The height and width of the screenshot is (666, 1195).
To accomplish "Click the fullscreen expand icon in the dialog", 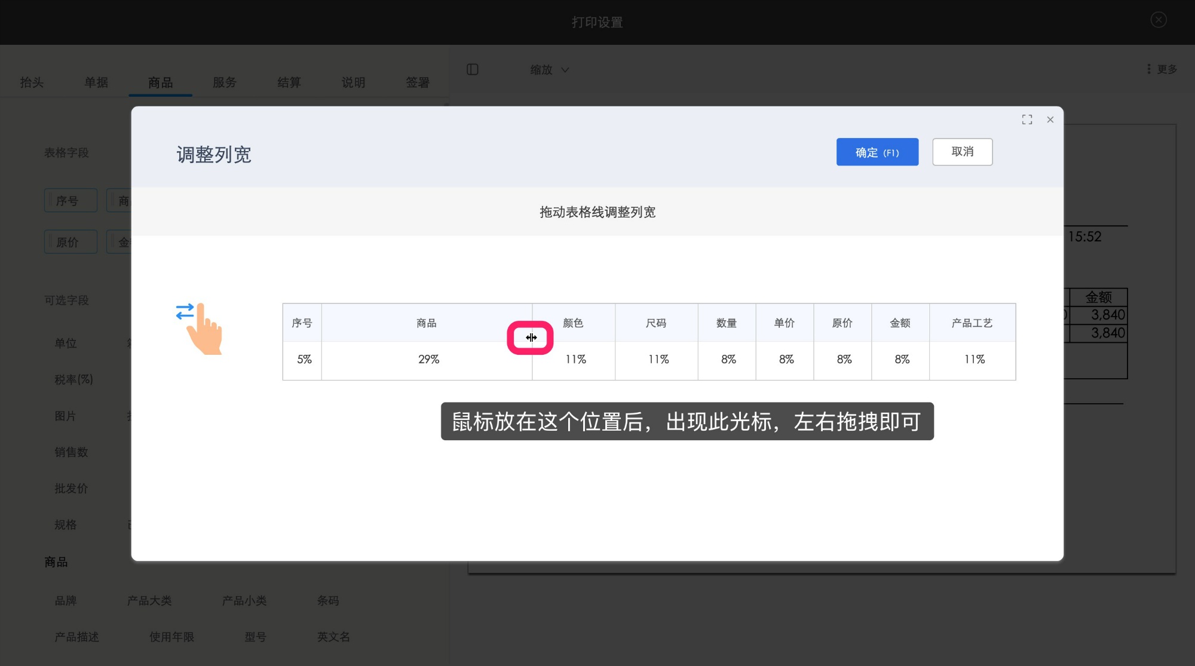I will [x=1027, y=120].
